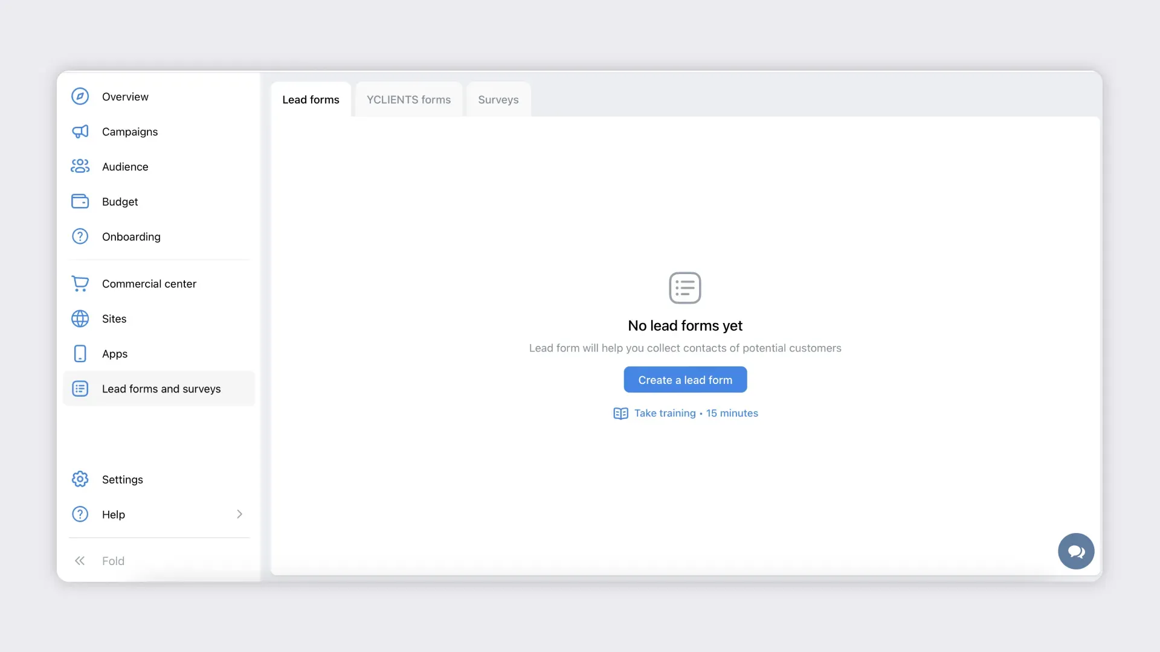Switch to the YCLIENTS forms tab
Screen dimensions: 1160x652
pyautogui.click(x=408, y=100)
